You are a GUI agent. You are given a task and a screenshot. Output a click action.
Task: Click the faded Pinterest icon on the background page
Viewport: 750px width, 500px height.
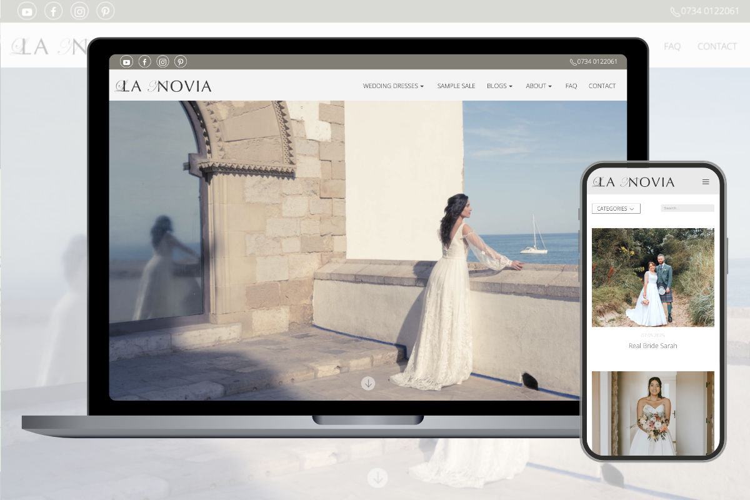[105, 11]
